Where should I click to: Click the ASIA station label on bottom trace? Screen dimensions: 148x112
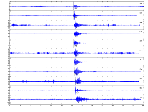point(141,97)
